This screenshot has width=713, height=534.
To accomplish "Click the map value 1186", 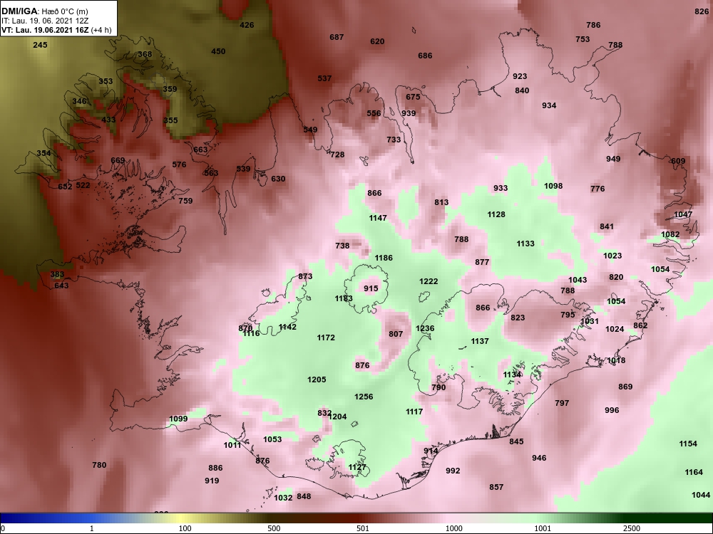I will coord(384,258).
